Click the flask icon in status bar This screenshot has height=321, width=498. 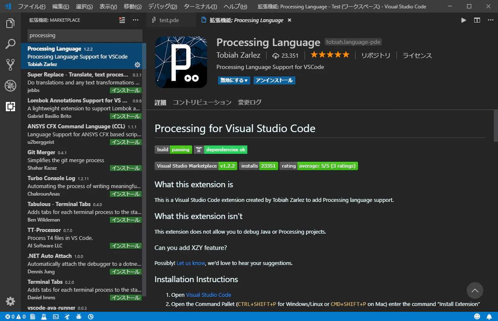44,316
